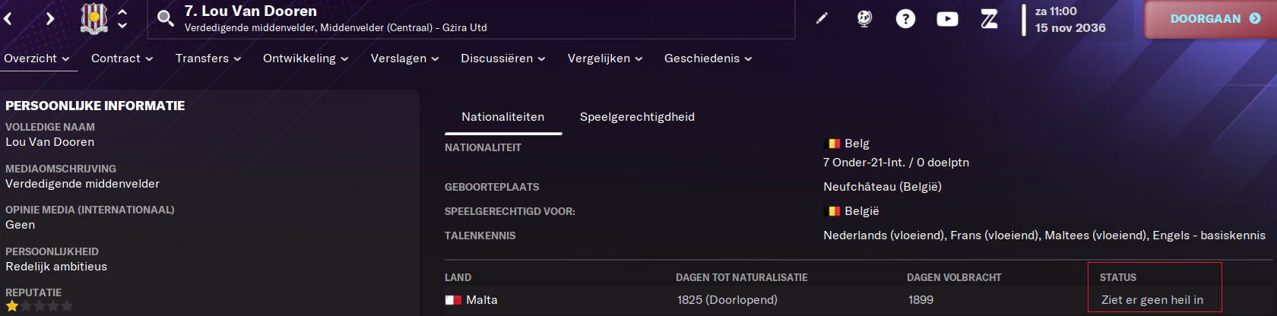Click the YouTube icon
The height and width of the screenshot is (316, 1277).
point(947,18)
